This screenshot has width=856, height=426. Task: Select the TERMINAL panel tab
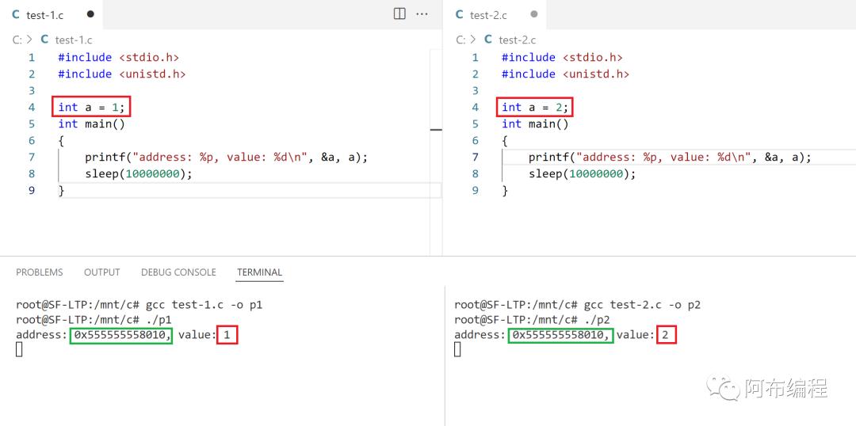(259, 272)
